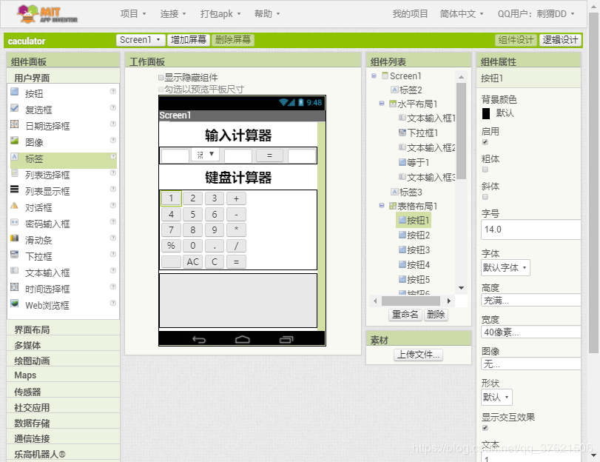This screenshot has height=462, width=600.
Task: Enable the 显示隐藏组件 checkbox
Action: click(161, 77)
